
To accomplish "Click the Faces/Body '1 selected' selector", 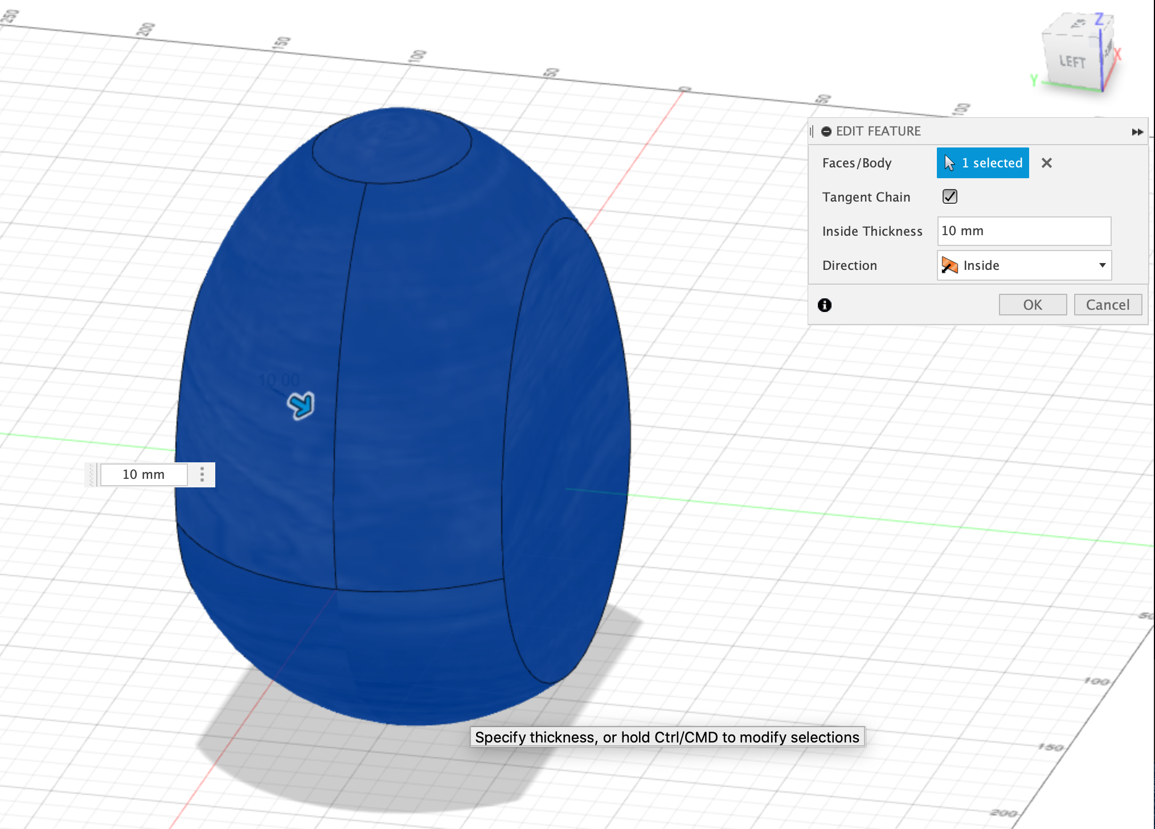I will tap(982, 163).
